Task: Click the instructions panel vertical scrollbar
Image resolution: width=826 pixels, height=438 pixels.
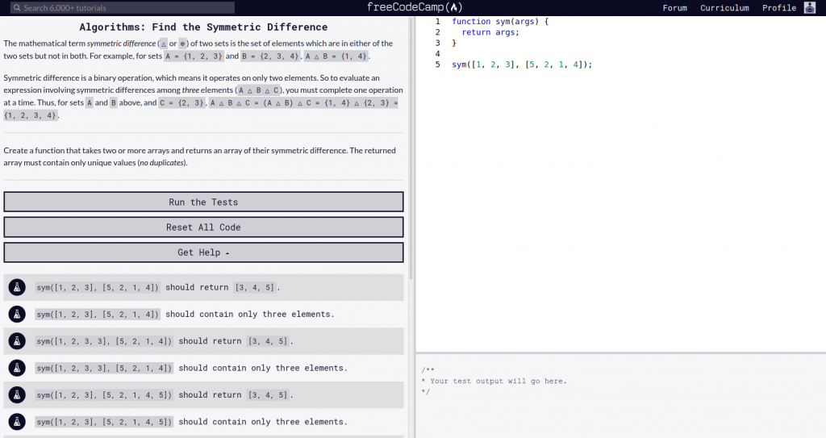Action: pos(411,148)
